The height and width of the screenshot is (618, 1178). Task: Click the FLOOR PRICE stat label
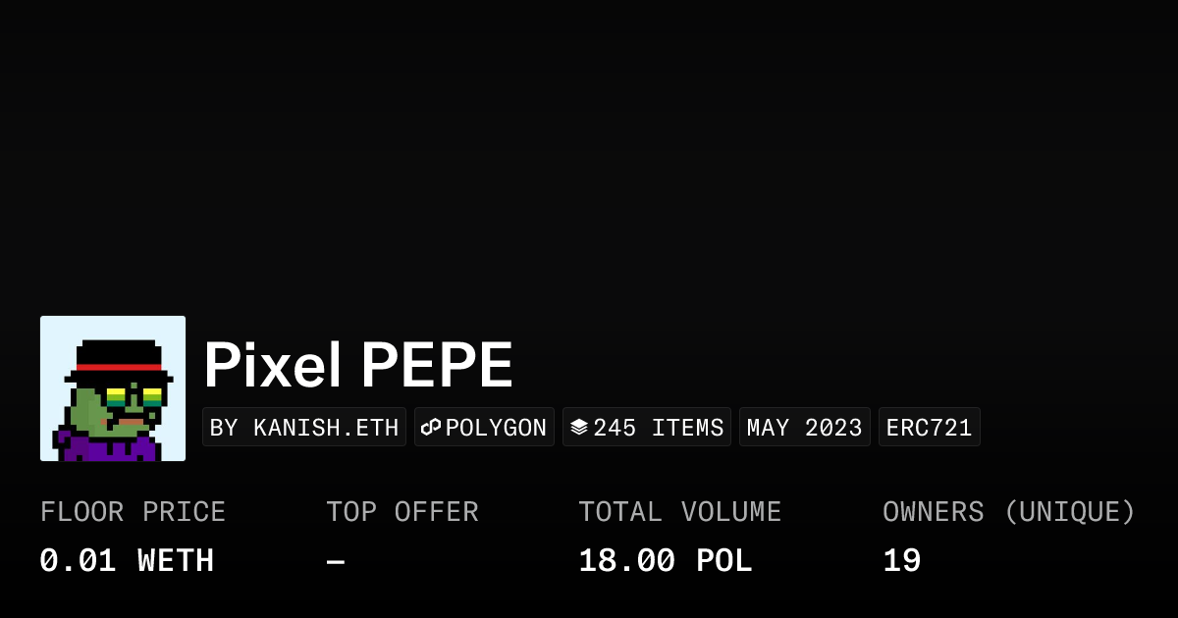pos(133,512)
